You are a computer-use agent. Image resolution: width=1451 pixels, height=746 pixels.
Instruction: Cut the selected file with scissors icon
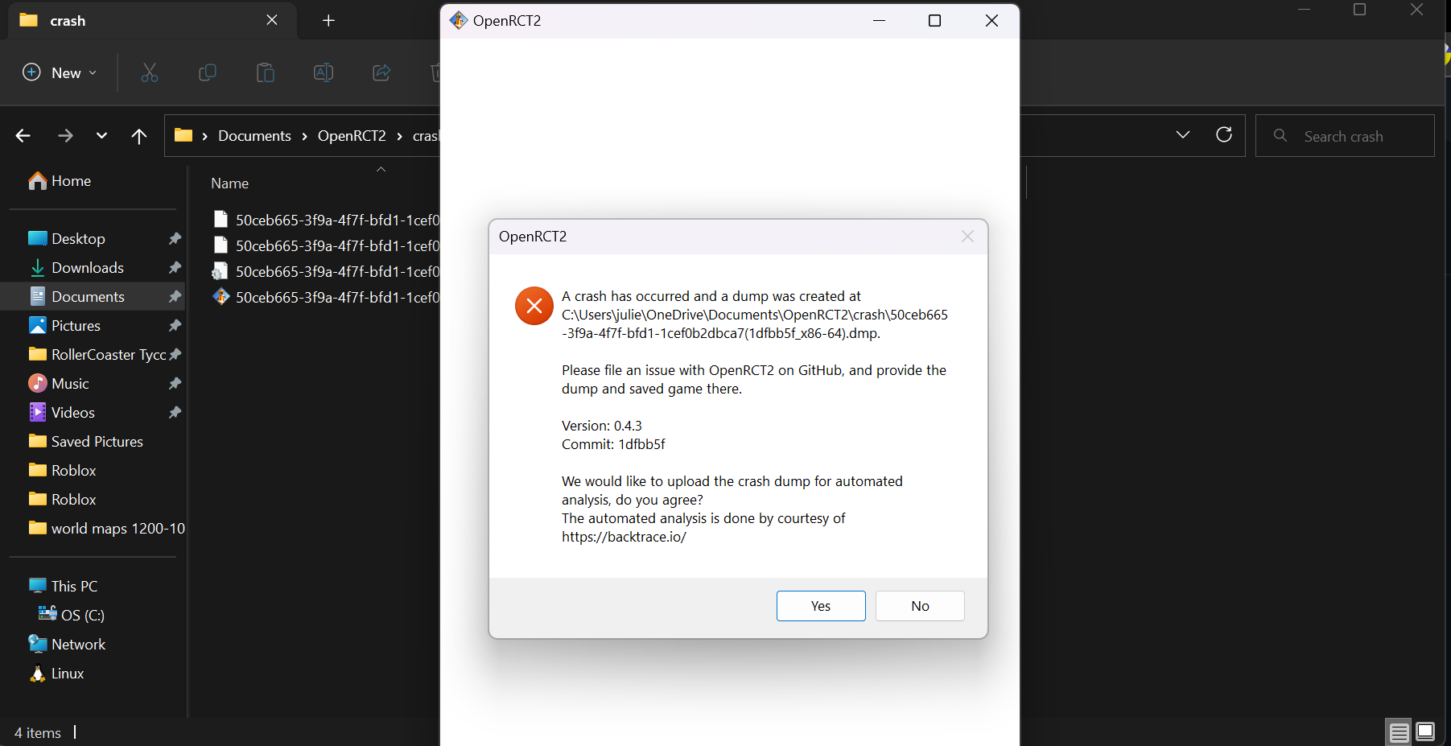[x=149, y=72]
